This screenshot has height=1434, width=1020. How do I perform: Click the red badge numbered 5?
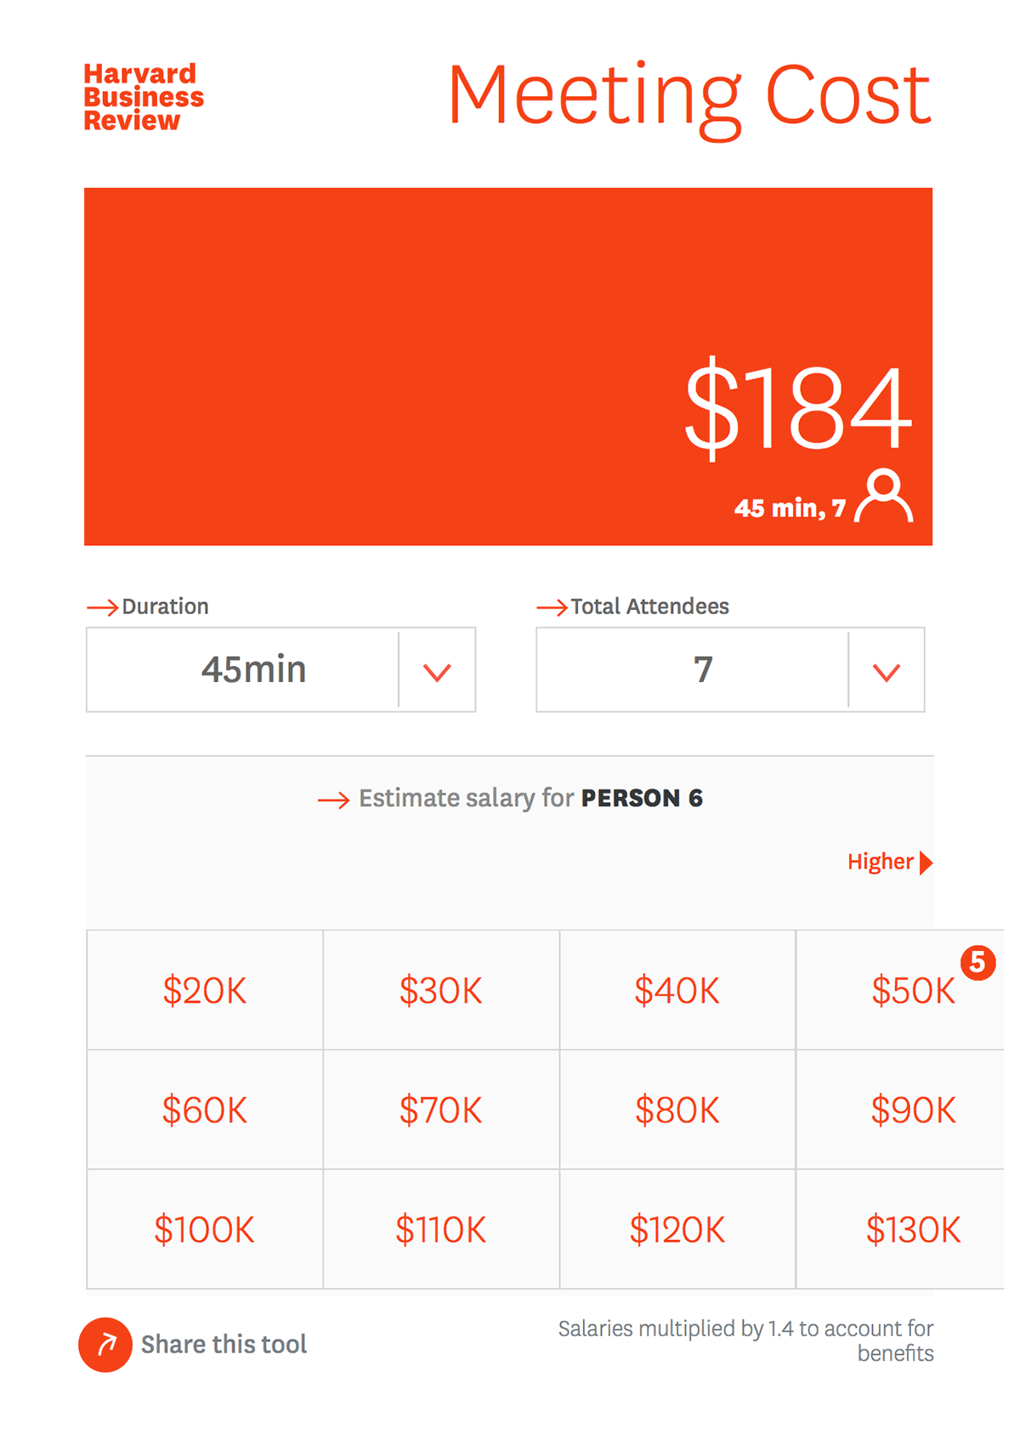(x=978, y=963)
